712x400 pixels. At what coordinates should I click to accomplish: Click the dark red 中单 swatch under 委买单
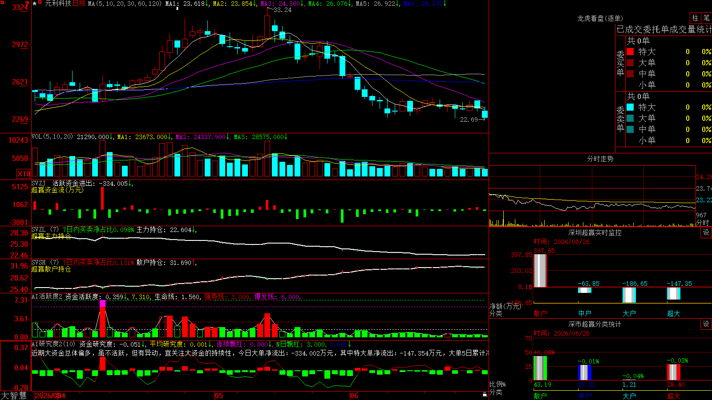pos(630,74)
